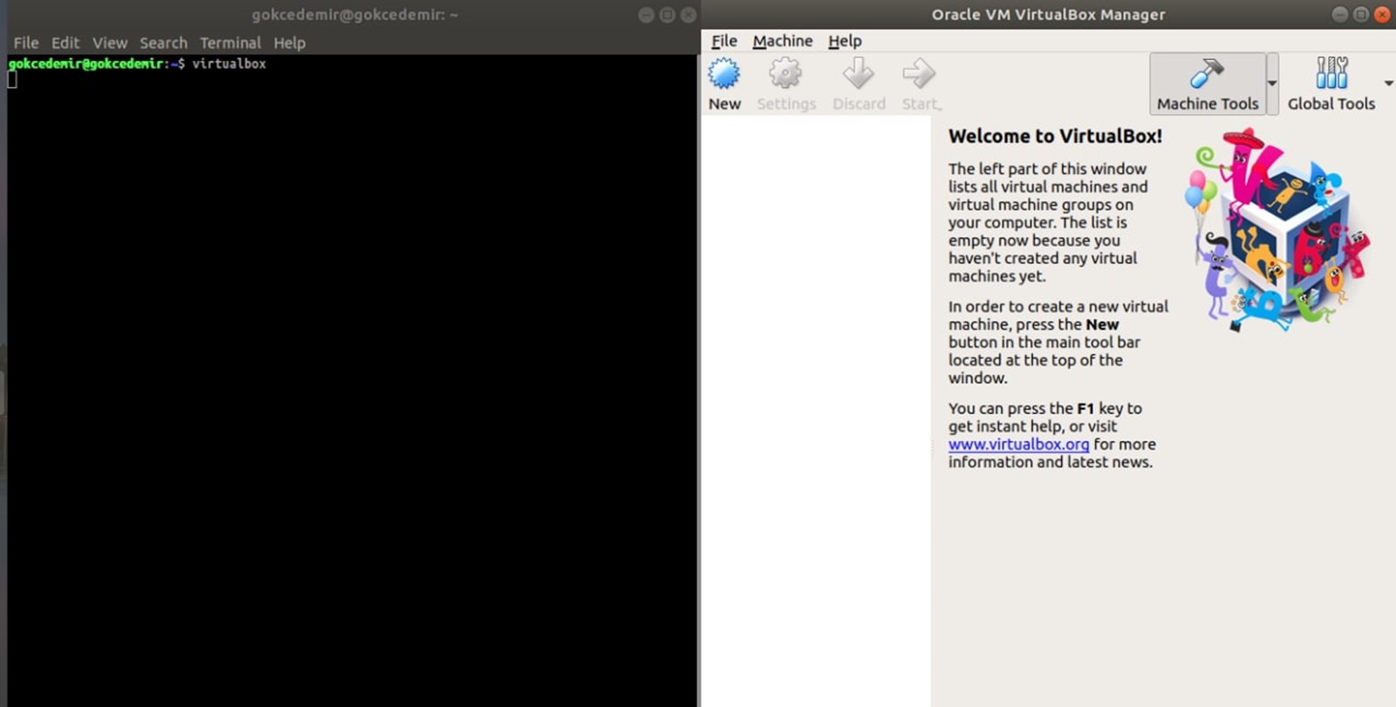
Task: Open Settings gear in VirtualBox toolbar
Action: pyautogui.click(x=785, y=74)
